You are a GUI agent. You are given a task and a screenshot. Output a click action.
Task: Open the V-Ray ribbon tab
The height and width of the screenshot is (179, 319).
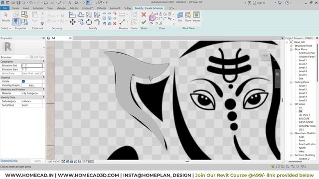(x=128, y=8)
